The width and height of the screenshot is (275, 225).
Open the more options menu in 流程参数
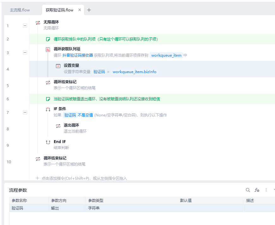266,190
